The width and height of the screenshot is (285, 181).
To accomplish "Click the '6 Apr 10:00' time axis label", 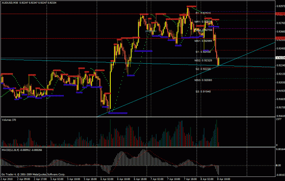I will pyautogui.click(x=124, y=179).
